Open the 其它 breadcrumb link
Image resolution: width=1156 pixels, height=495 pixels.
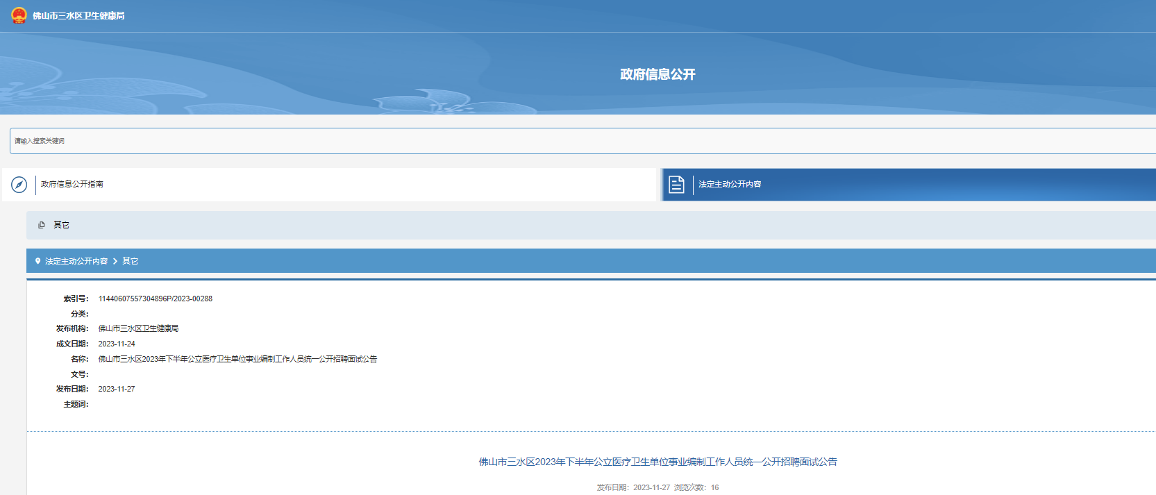point(131,261)
